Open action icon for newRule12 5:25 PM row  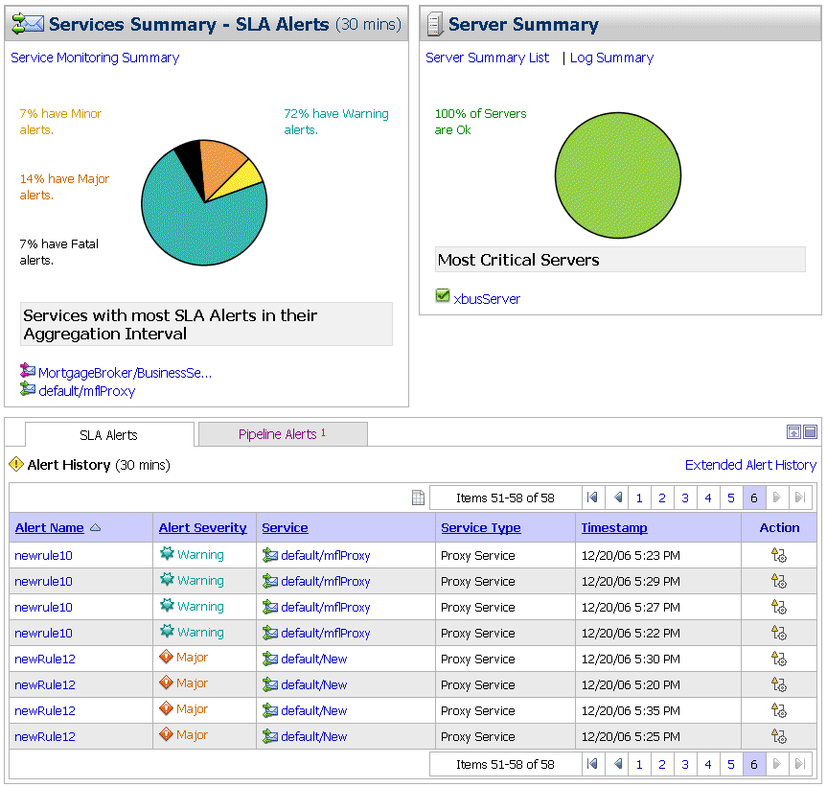tap(778, 736)
